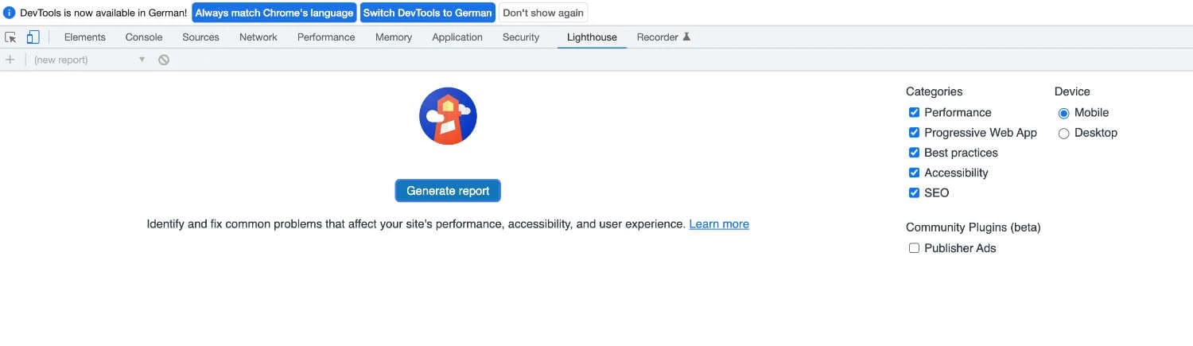Click the clear all reports icon
This screenshot has width=1193, height=346.
pyautogui.click(x=164, y=60)
